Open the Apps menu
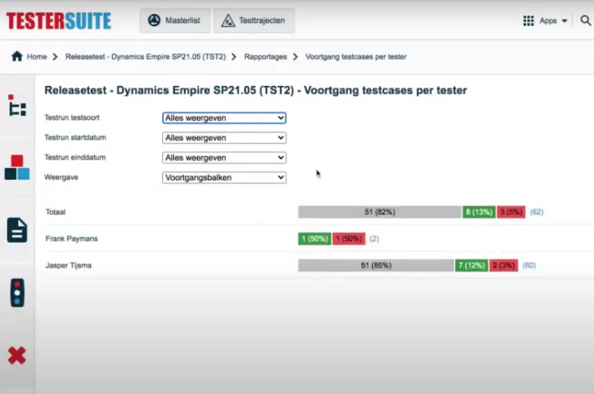The width and height of the screenshot is (594, 394). [545, 21]
